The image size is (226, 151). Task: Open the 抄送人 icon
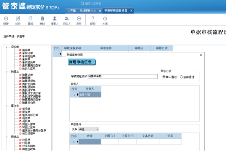pyautogui.click(x=67, y=19)
